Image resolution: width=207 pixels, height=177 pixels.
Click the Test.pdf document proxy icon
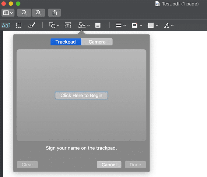coord(157,4)
